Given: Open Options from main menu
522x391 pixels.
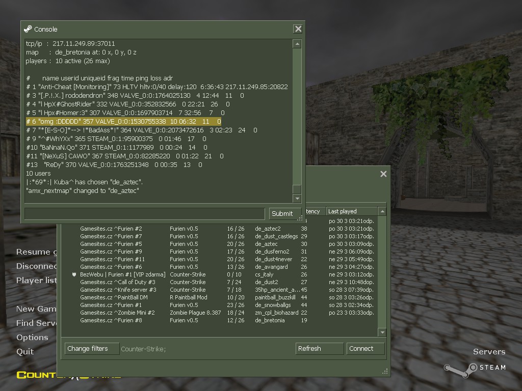Looking at the screenshot, I should 32,338.
